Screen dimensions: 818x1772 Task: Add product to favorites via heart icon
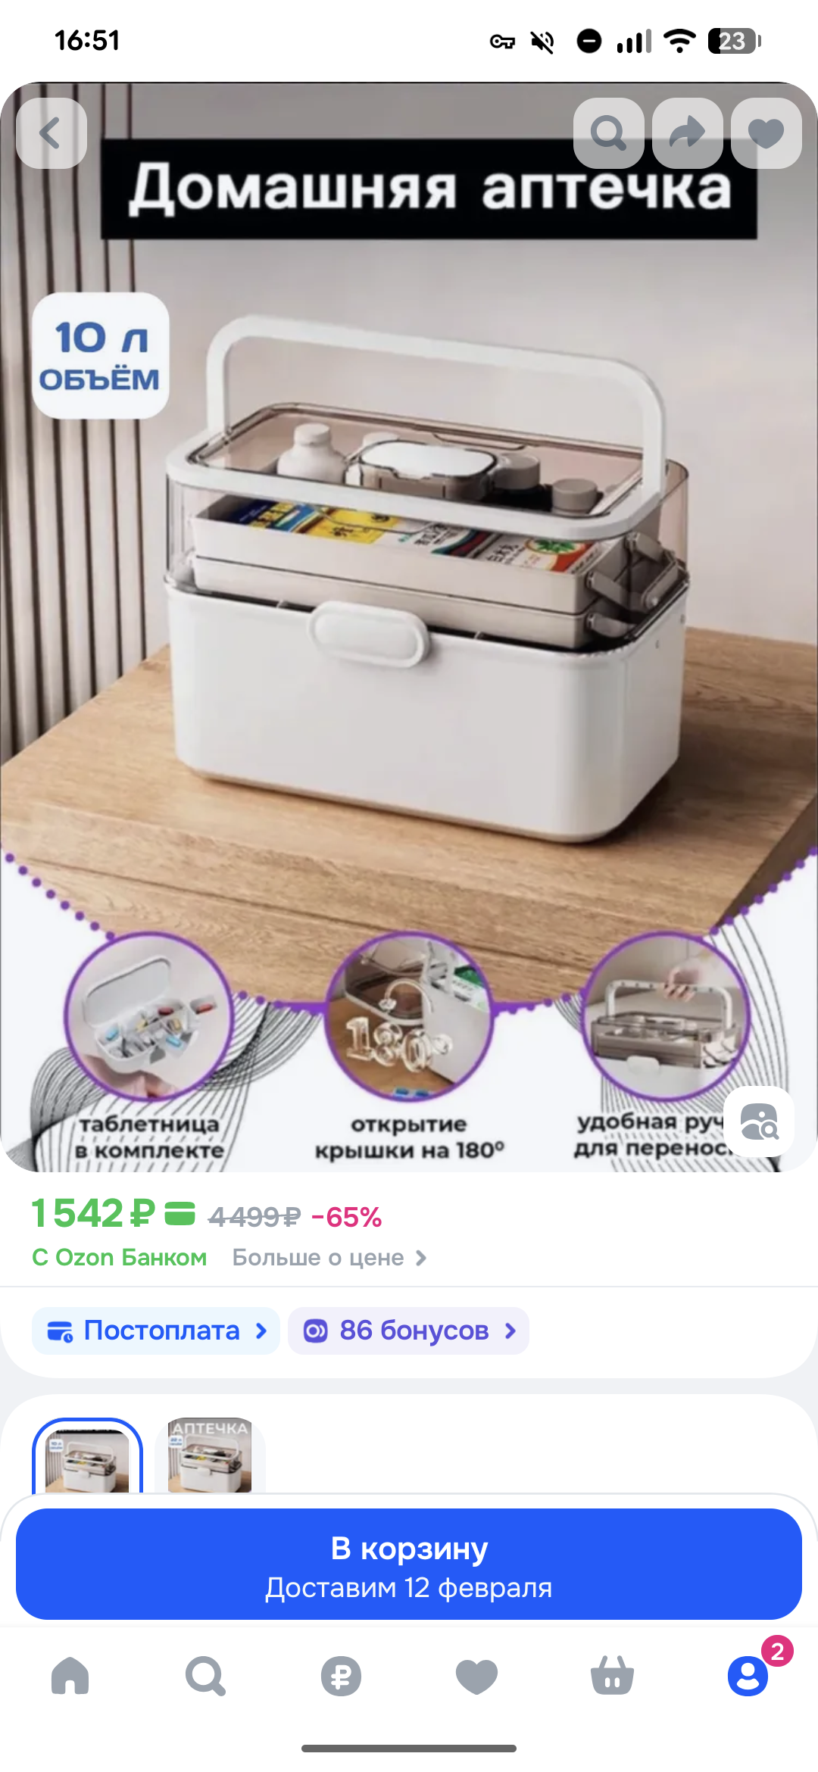point(766,133)
